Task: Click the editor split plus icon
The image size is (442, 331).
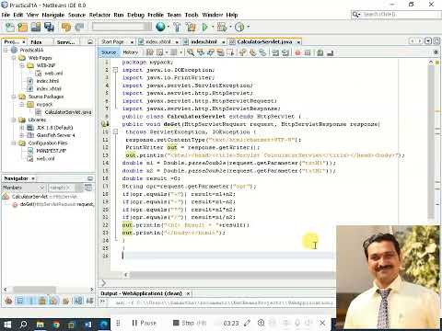Action: 436,52
